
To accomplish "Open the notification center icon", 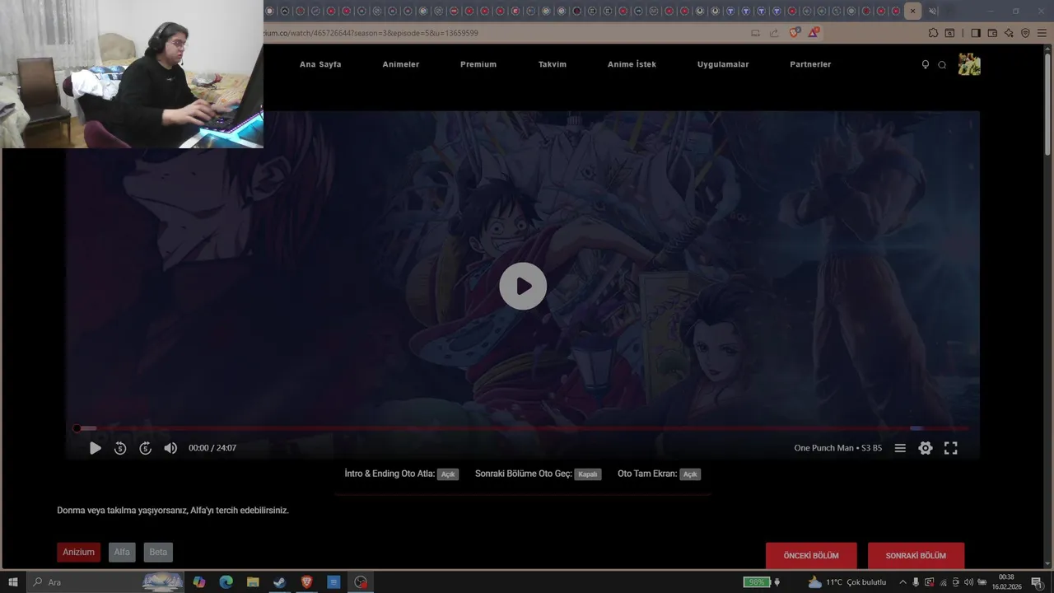I will pos(1037,582).
